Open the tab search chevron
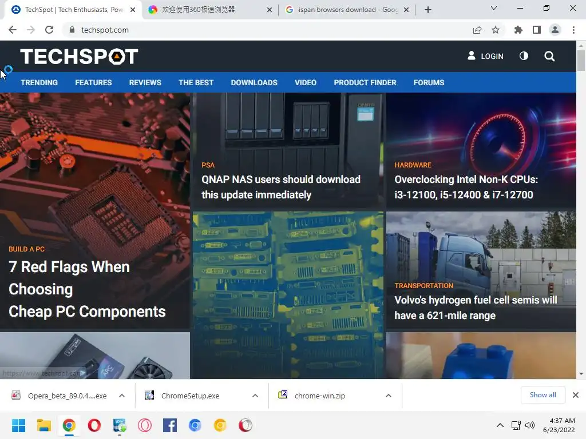Image resolution: width=586 pixels, height=439 pixels. 494,8
